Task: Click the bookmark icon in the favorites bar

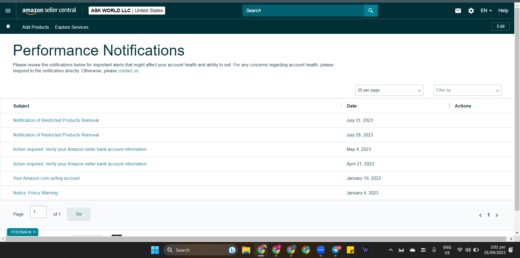Action: pos(8,27)
